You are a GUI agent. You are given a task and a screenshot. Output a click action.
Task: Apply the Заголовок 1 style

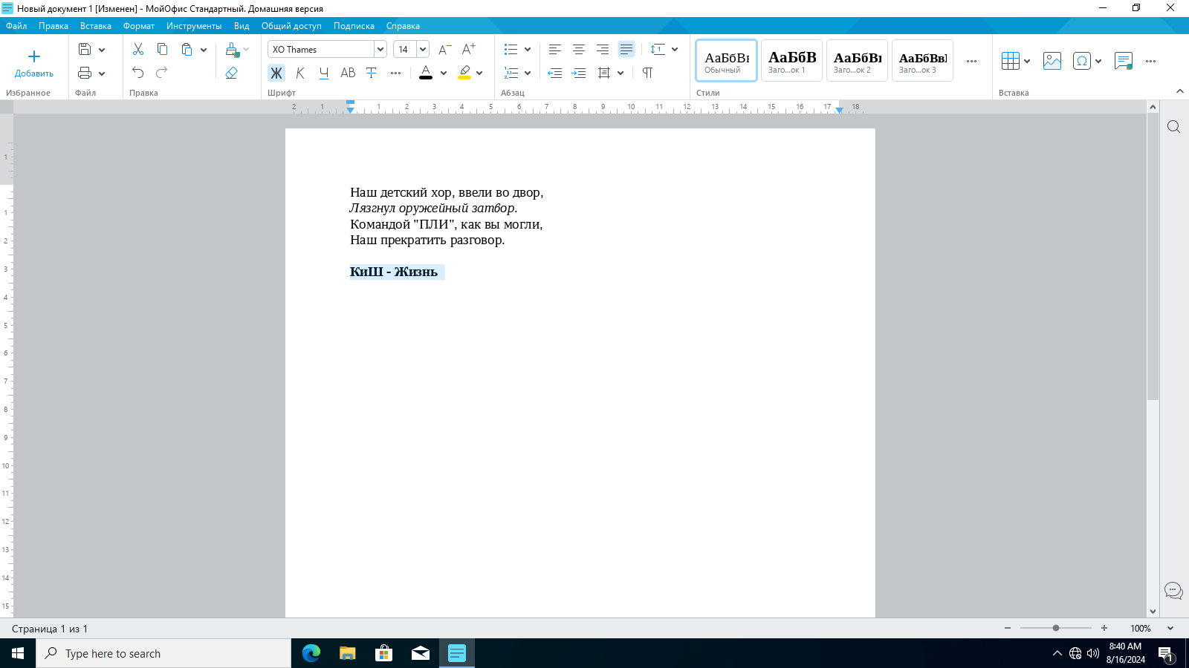[791, 61]
